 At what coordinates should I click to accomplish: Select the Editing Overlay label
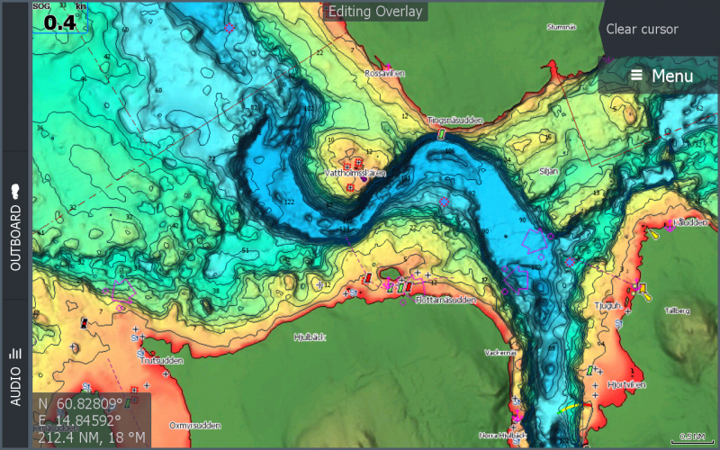pyautogui.click(x=373, y=11)
